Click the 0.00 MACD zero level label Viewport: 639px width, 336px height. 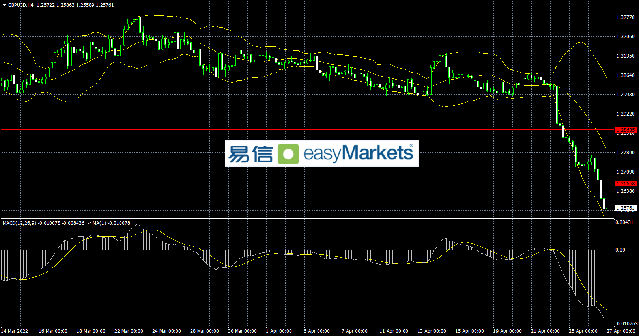620,250
